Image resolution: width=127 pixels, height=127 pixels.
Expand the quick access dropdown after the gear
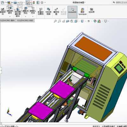coord(45,3)
